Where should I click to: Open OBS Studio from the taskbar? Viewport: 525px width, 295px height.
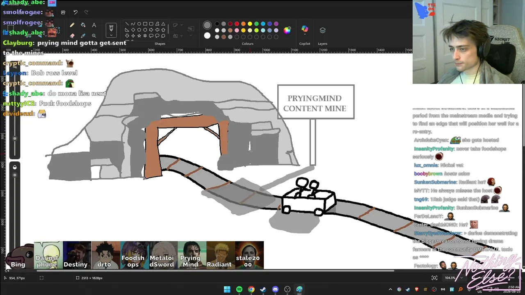pos(287,289)
